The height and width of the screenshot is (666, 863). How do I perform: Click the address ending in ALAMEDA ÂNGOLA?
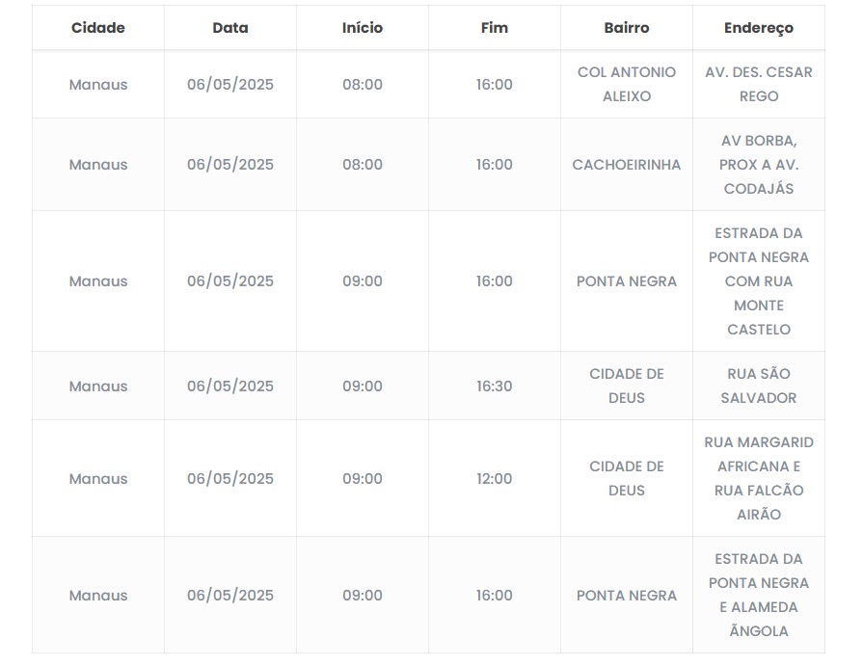coord(759,596)
